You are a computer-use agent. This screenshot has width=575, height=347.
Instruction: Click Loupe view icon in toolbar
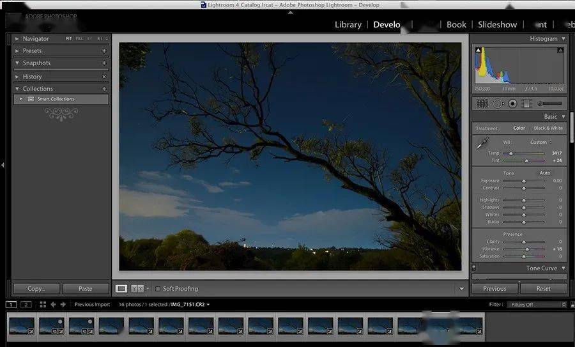(121, 289)
